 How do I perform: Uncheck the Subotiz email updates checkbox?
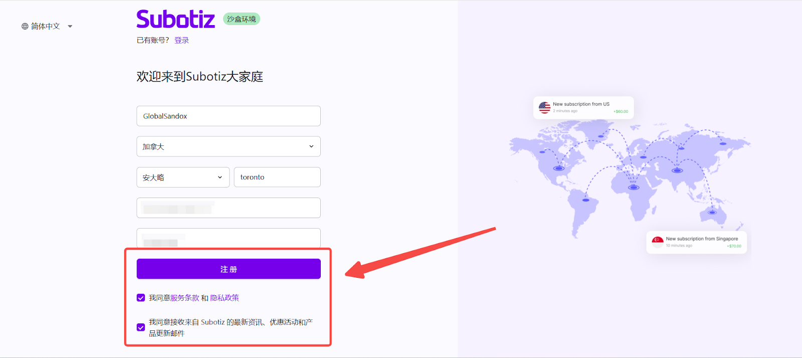click(141, 327)
